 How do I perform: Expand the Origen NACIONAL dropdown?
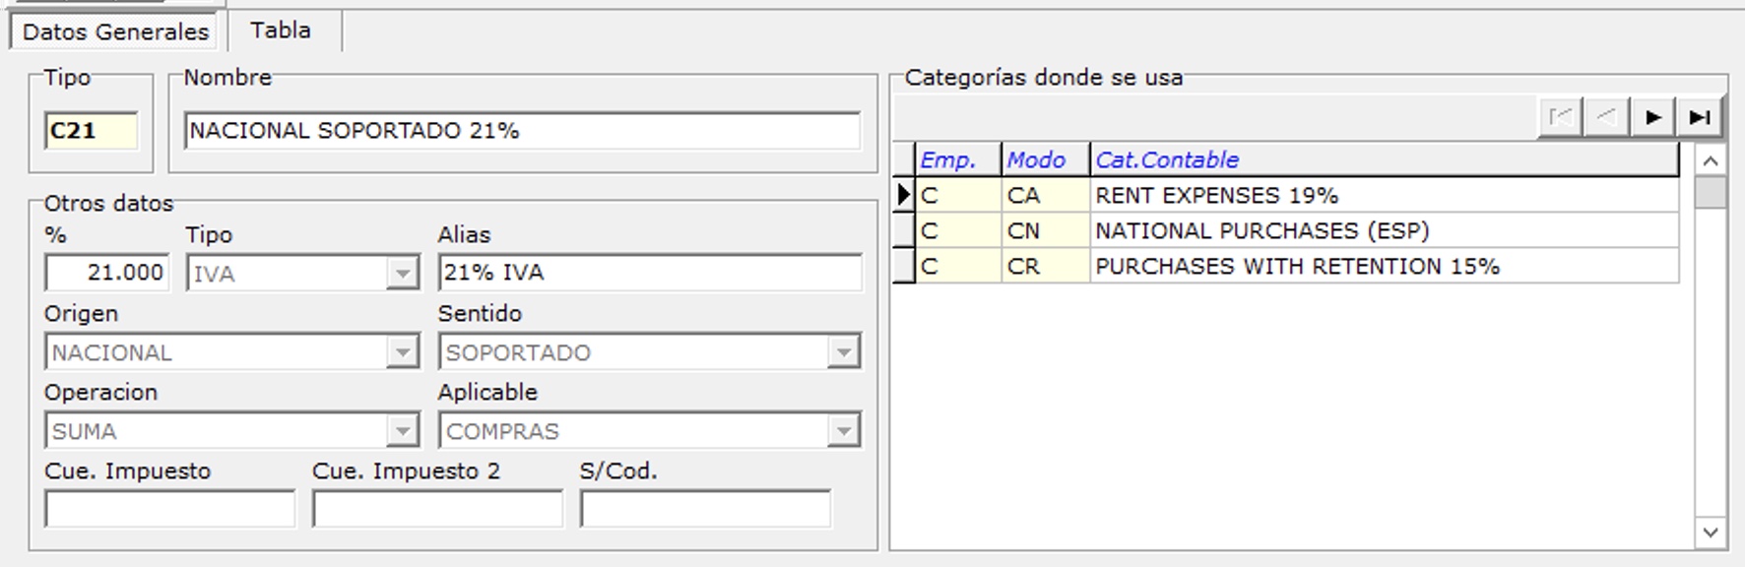pos(402,352)
